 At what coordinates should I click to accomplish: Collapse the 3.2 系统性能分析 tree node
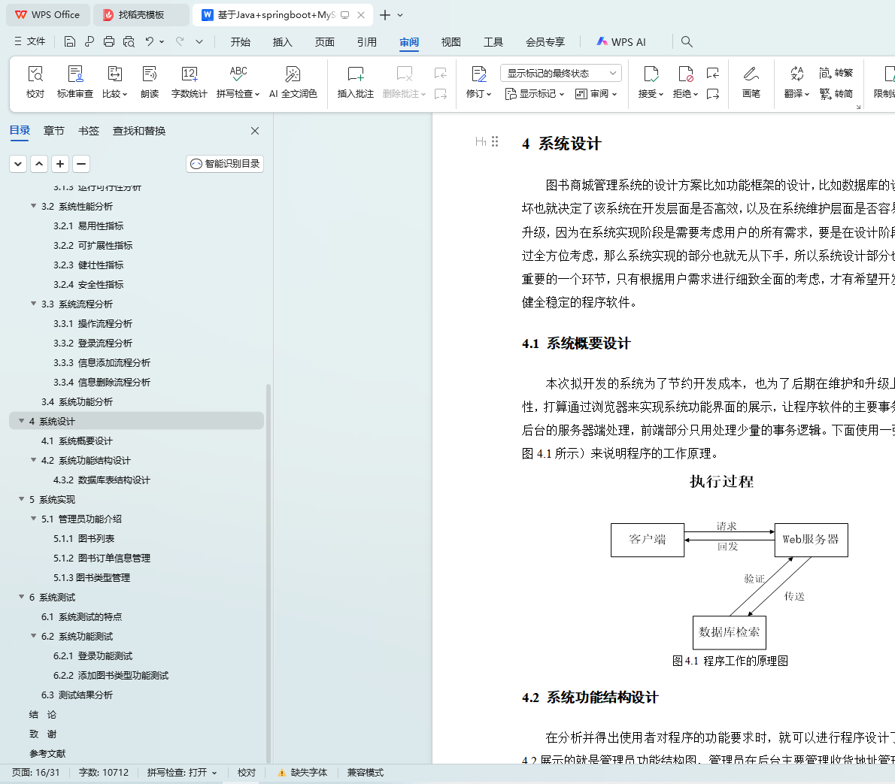tap(34, 206)
